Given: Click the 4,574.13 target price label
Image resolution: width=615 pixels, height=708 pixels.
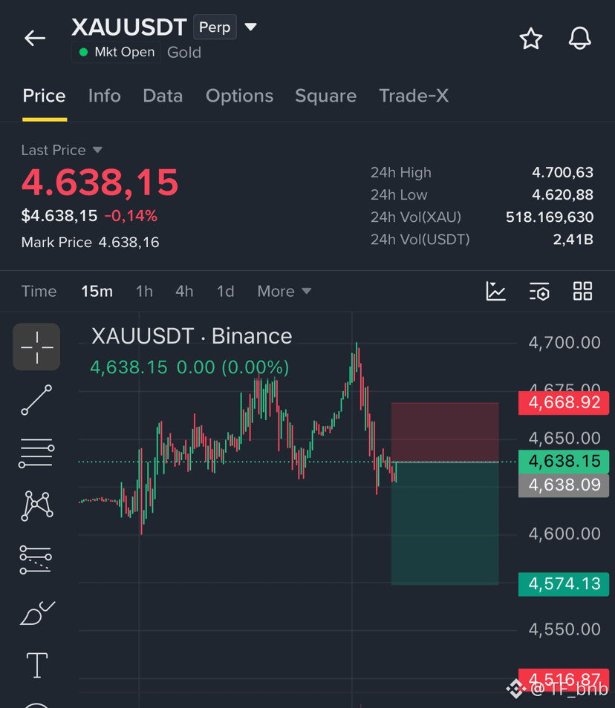Looking at the screenshot, I should [x=564, y=584].
